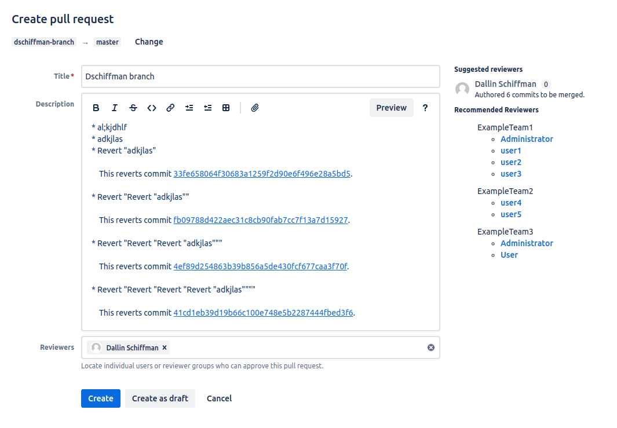The width and height of the screenshot is (617, 428).
Task: Remove Dallin Schiffman from reviewers
Action: tap(165, 347)
